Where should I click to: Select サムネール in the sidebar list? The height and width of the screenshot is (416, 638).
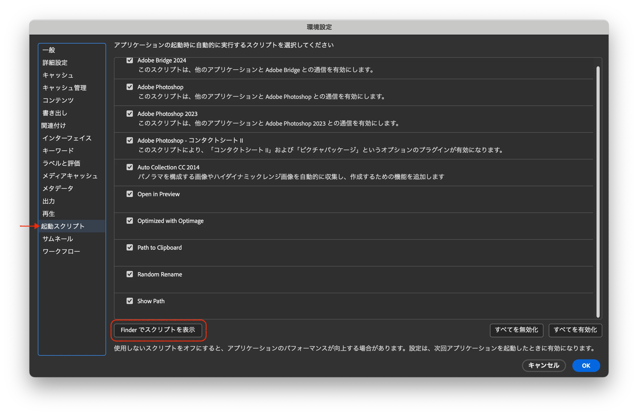(x=58, y=239)
